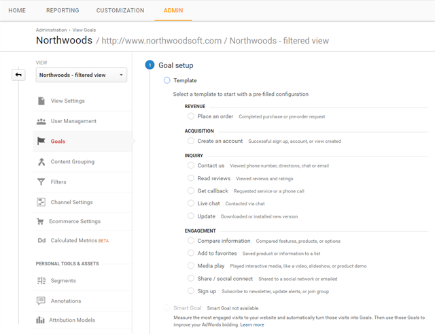
Task: Click the Filters funnel icon
Action: 41,182
